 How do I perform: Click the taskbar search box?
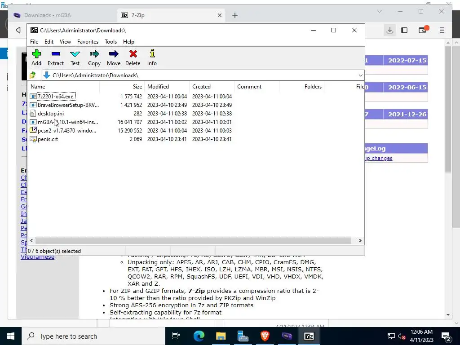(93, 336)
